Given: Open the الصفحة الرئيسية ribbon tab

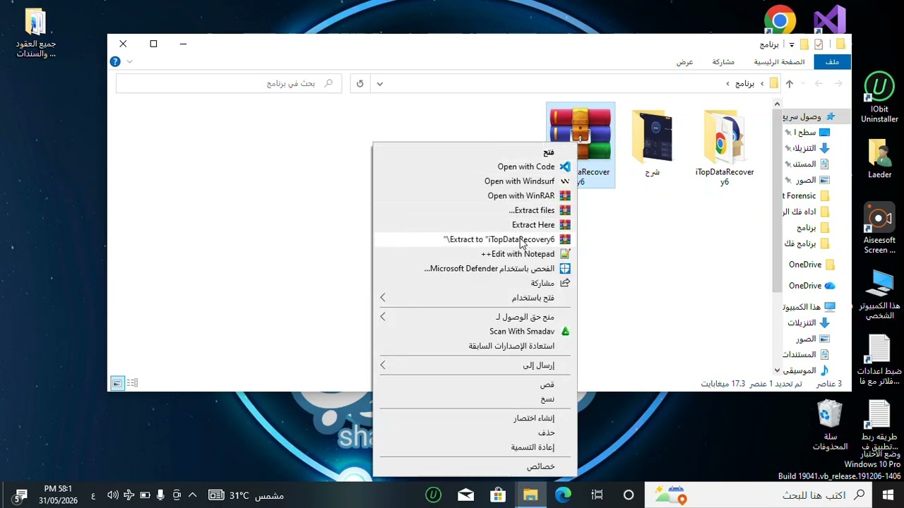Looking at the screenshot, I should pyautogui.click(x=780, y=62).
